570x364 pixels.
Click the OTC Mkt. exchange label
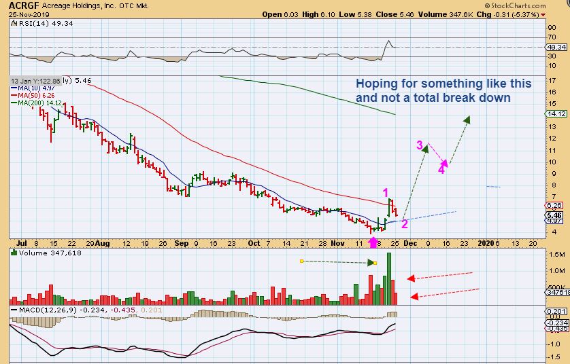point(134,6)
